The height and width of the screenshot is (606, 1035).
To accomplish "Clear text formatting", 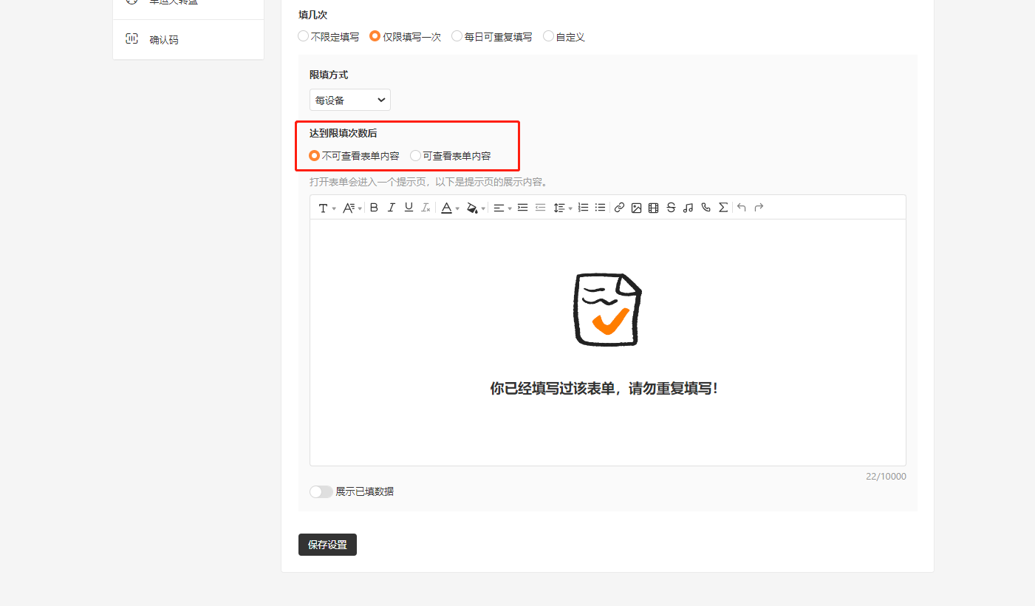I will point(426,208).
